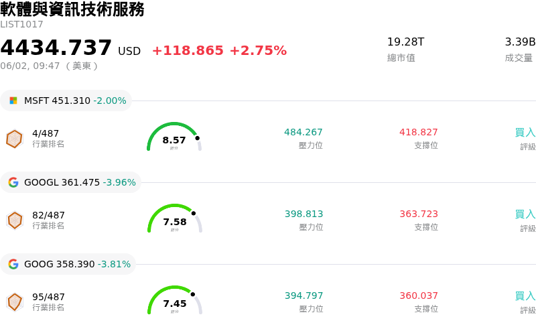Viewport: 536px width, 327px height.
Task: Click the Google logo icon next to GOOGL
Action: point(13,182)
